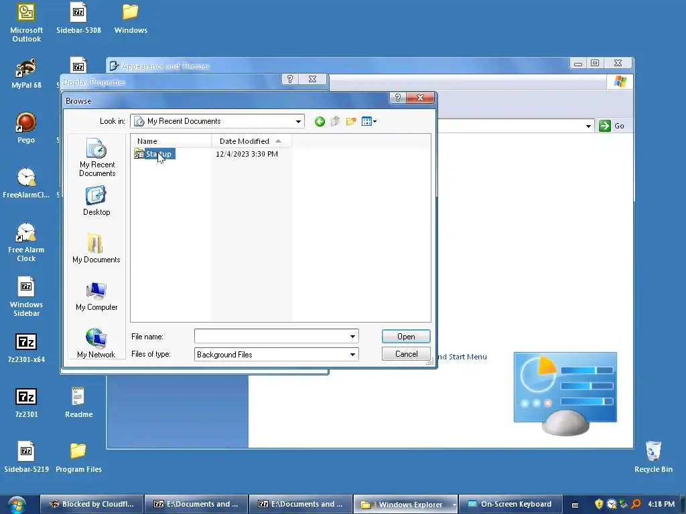Create a new folder icon in Browse

(x=351, y=122)
